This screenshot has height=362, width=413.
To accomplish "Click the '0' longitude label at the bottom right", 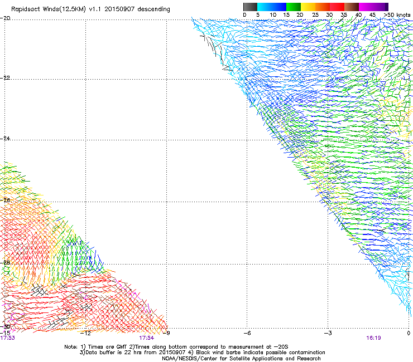I will pos(409,333).
